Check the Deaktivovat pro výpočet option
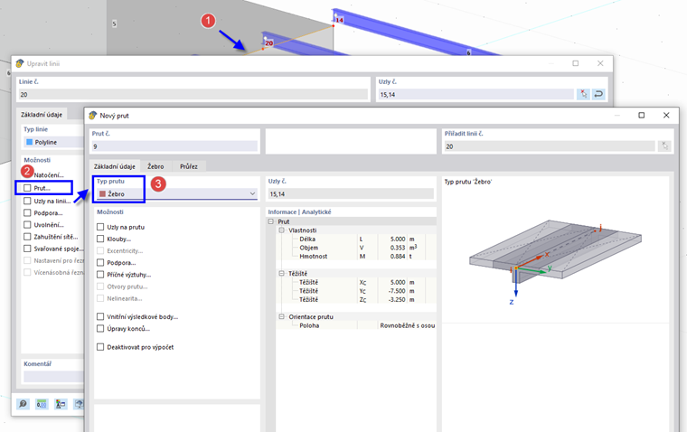This screenshot has width=687, height=432. (x=100, y=347)
